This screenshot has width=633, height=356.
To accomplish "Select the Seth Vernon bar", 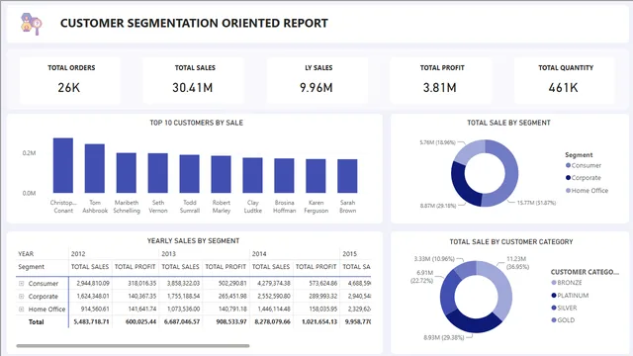I will (x=158, y=173).
